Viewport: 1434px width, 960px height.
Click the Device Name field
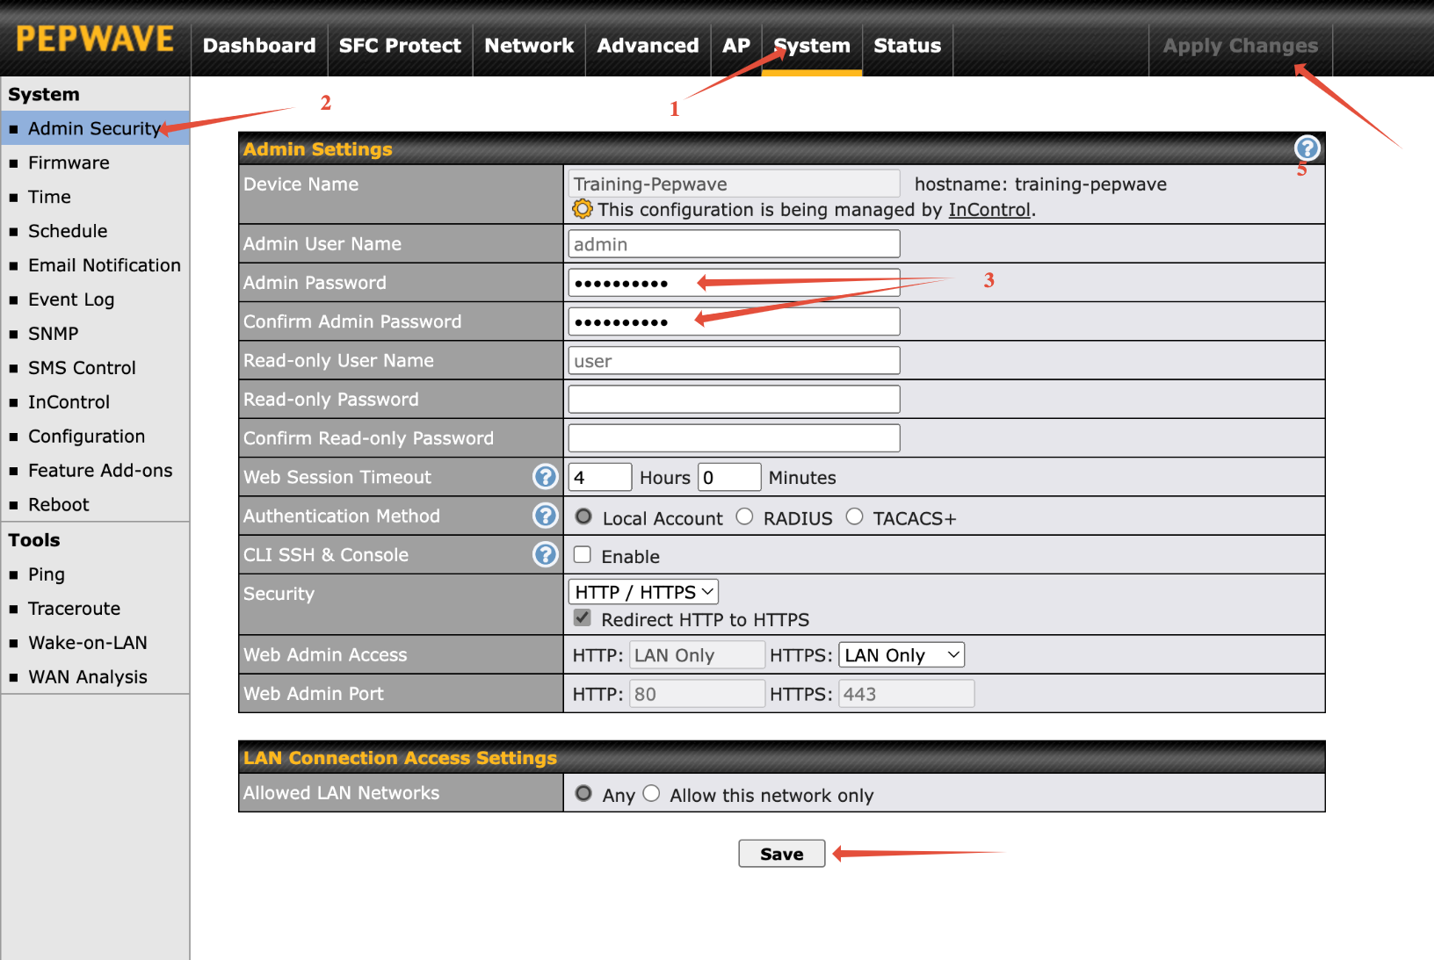[735, 184]
